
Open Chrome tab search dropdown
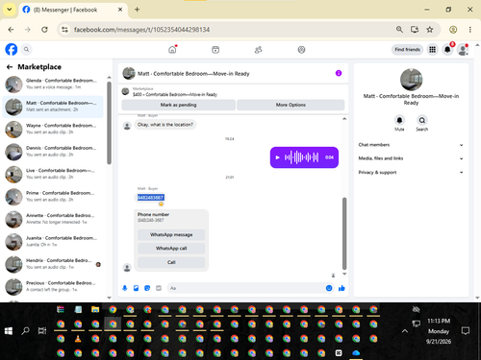pyautogui.click(x=10, y=10)
